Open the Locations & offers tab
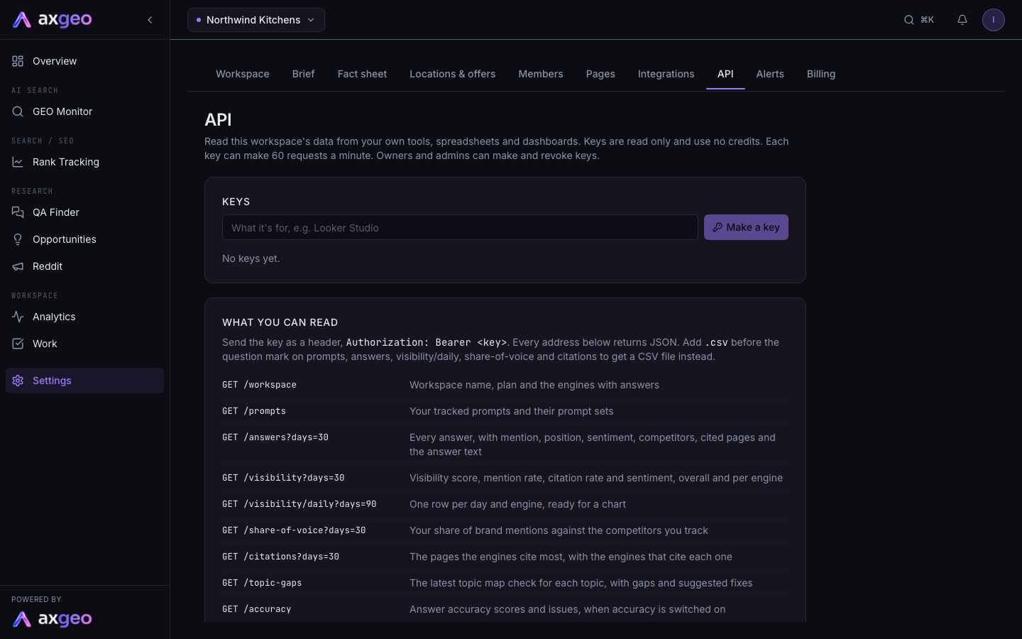The width and height of the screenshot is (1022, 639). [453, 74]
